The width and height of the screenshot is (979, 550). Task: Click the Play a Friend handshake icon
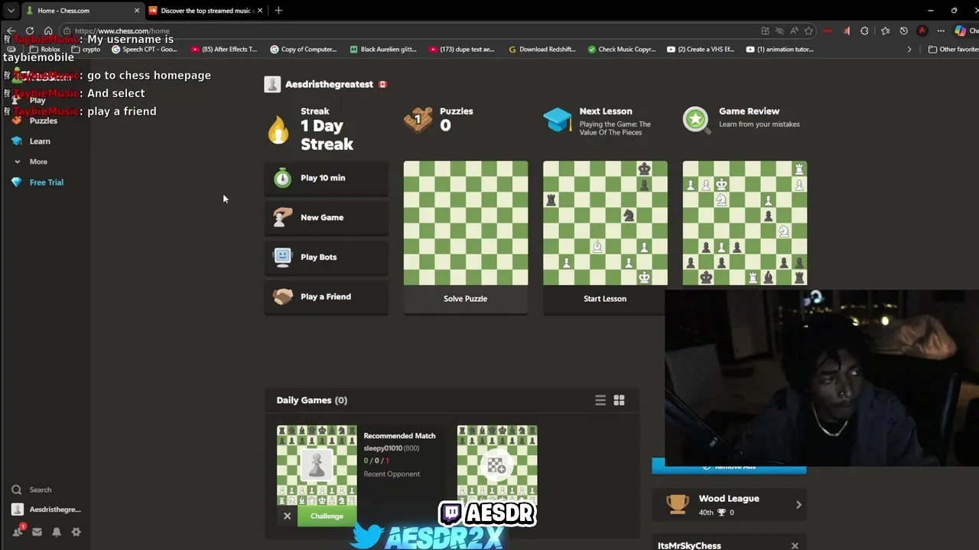point(283,296)
